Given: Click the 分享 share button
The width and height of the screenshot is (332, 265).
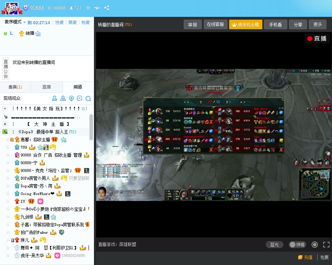Looking at the screenshot, I should pyautogui.click(x=298, y=25).
